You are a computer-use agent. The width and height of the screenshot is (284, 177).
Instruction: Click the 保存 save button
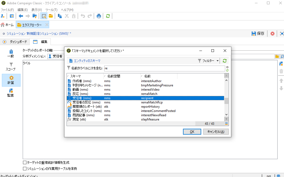click(x=258, y=34)
